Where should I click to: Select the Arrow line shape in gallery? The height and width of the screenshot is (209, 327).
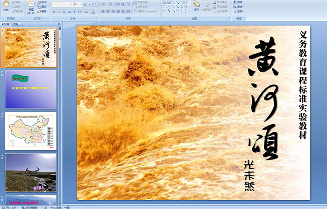(x=177, y=2)
